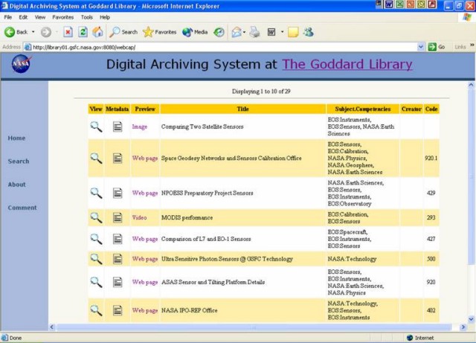Go to Home in the left sidebar
Screen dimensions: 476x343
click(x=16, y=138)
